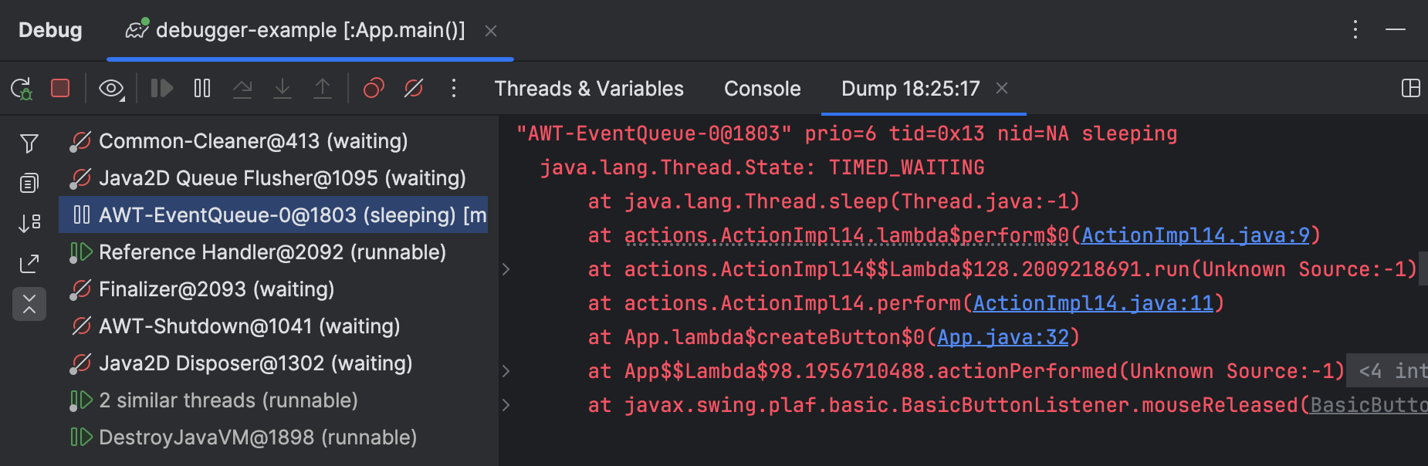Click the Sort threads icon
The width and height of the screenshot is (1428, 466).
click(x=29, y=223)
